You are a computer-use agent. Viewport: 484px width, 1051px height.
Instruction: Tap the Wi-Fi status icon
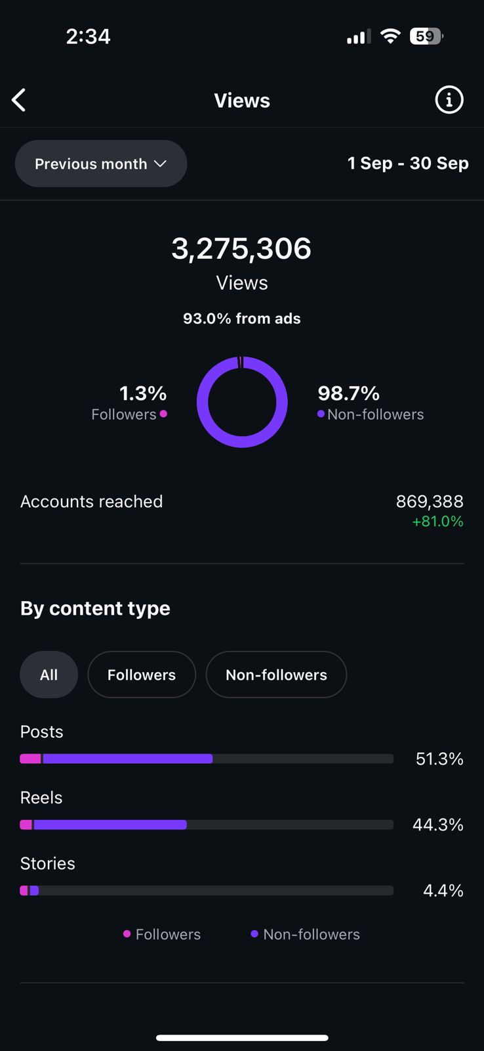click(390, 36)
